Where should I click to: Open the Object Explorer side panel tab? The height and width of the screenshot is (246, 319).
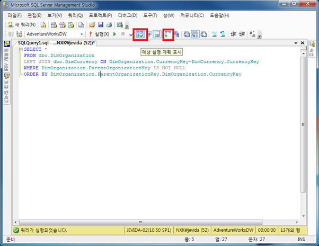(x=6, y=88)
